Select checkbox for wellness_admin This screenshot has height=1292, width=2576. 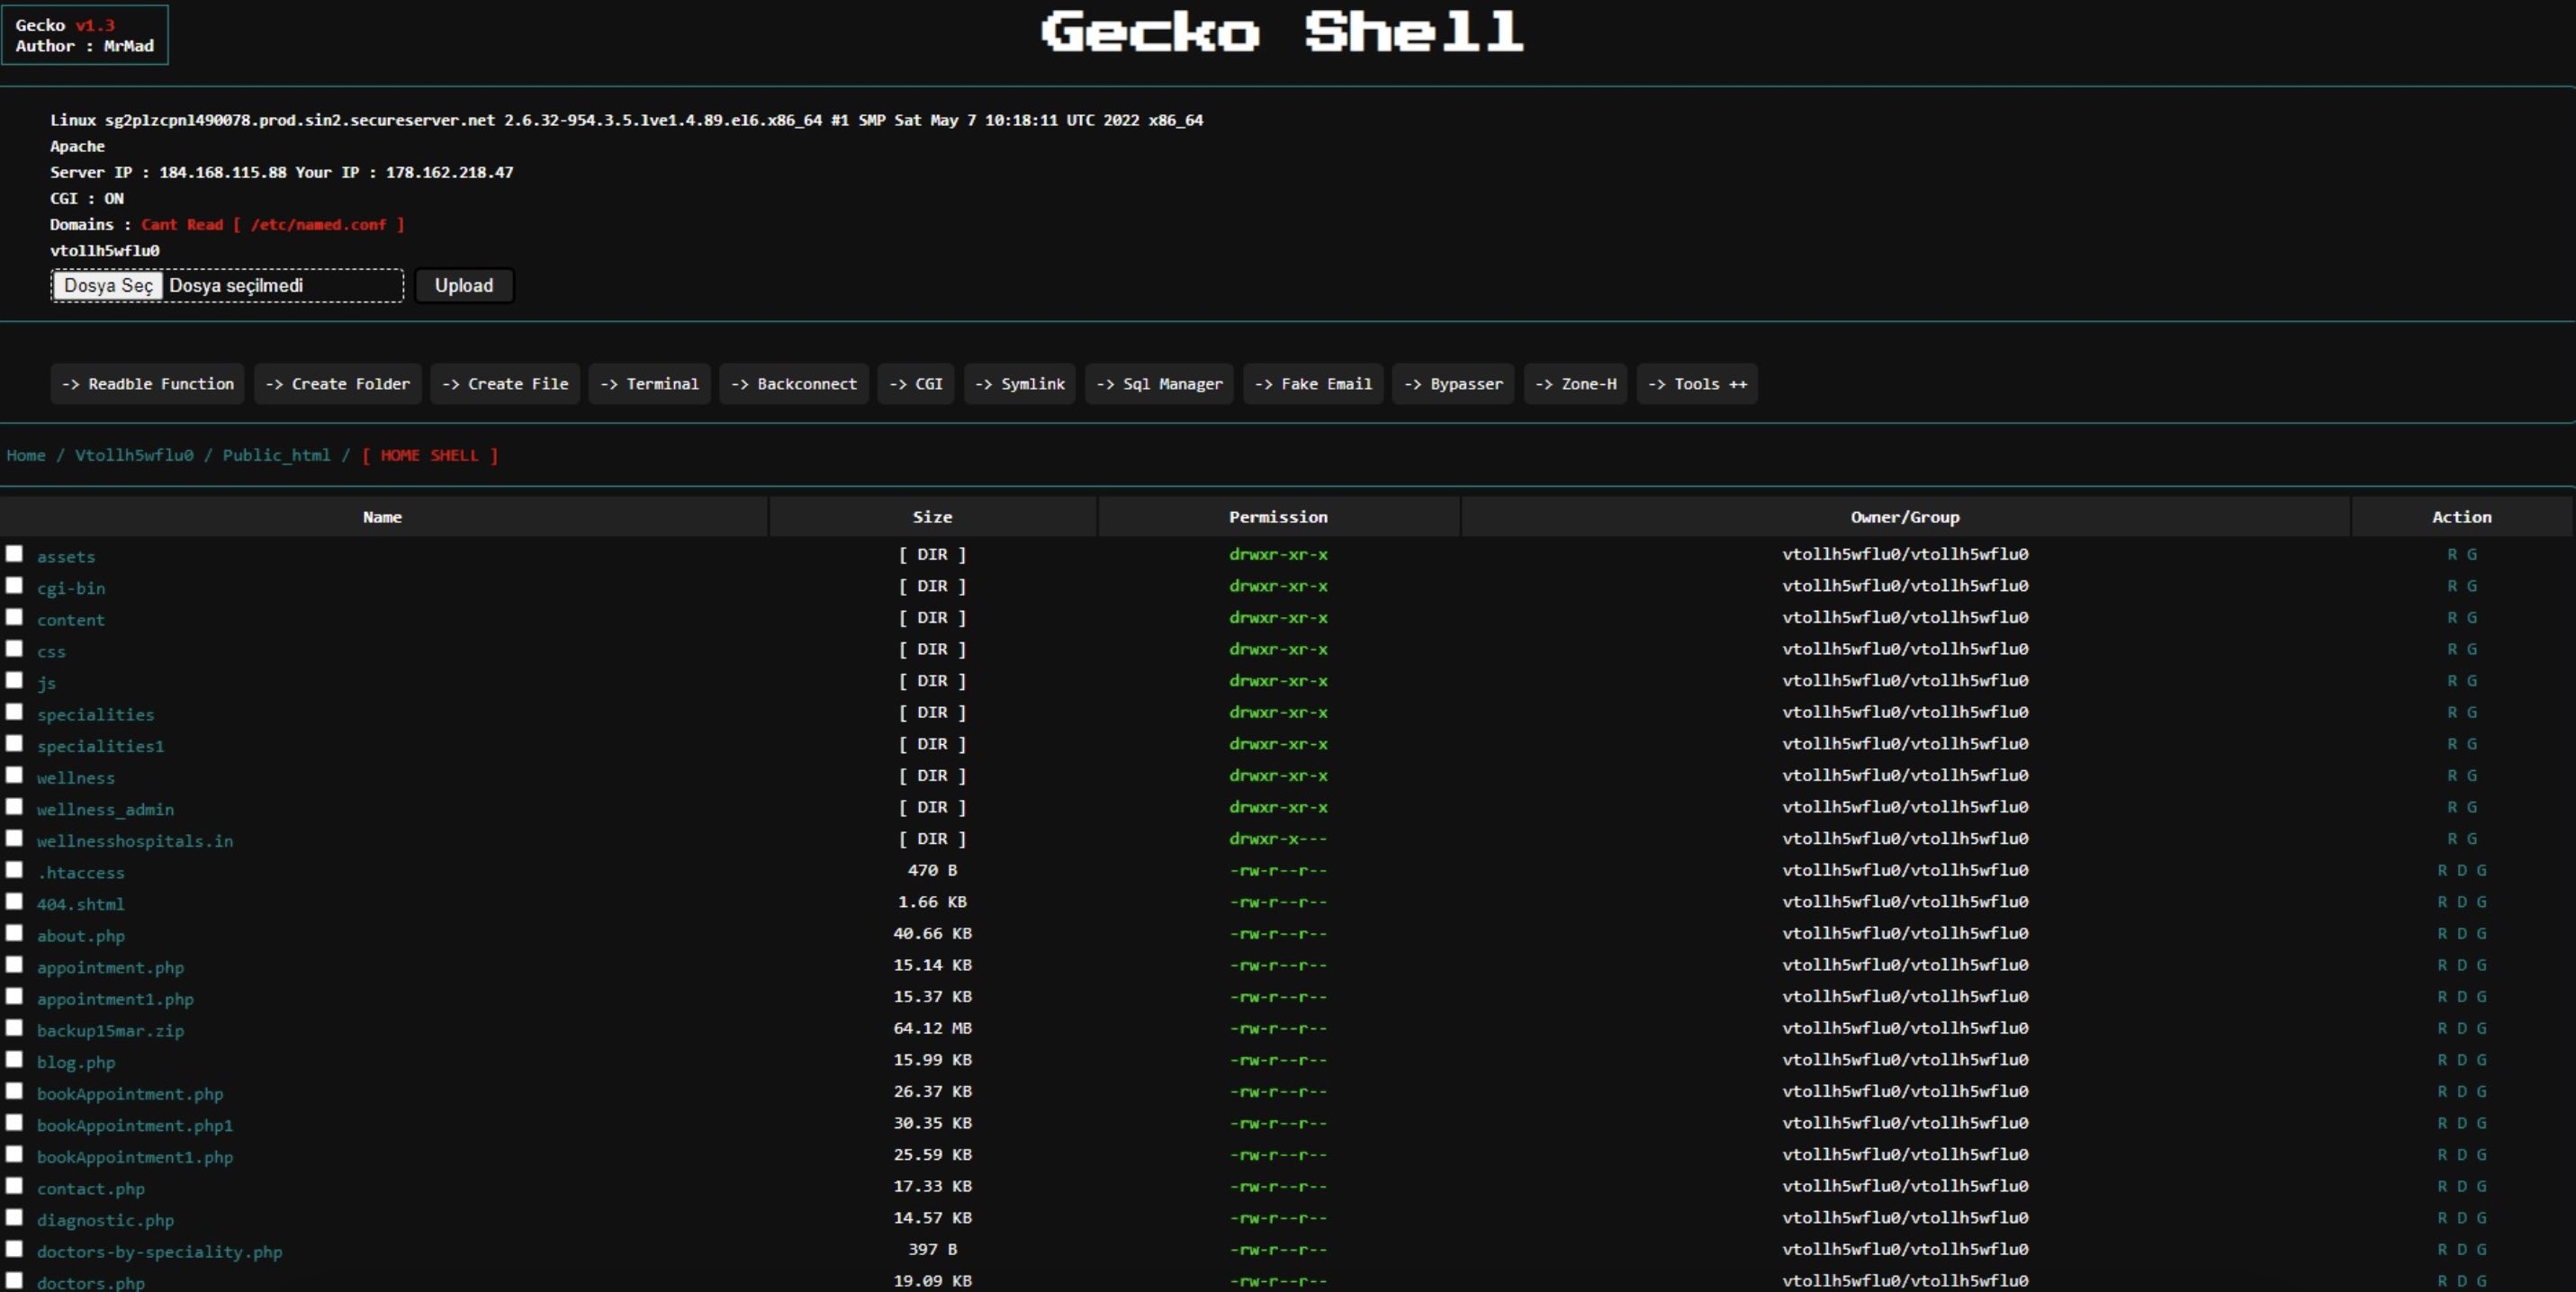click(x=14, y=806)
